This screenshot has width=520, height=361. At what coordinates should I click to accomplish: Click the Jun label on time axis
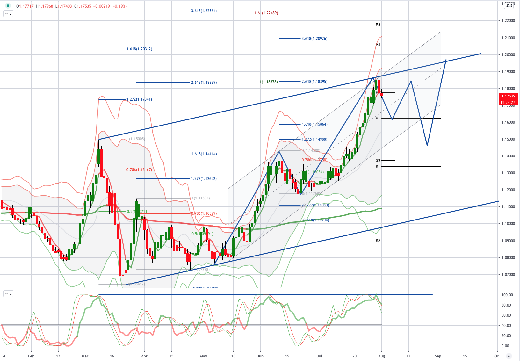tap(260, 356)
